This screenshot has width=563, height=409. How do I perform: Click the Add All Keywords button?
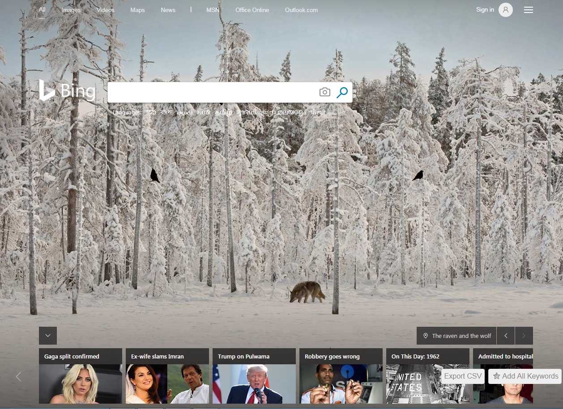525,376
